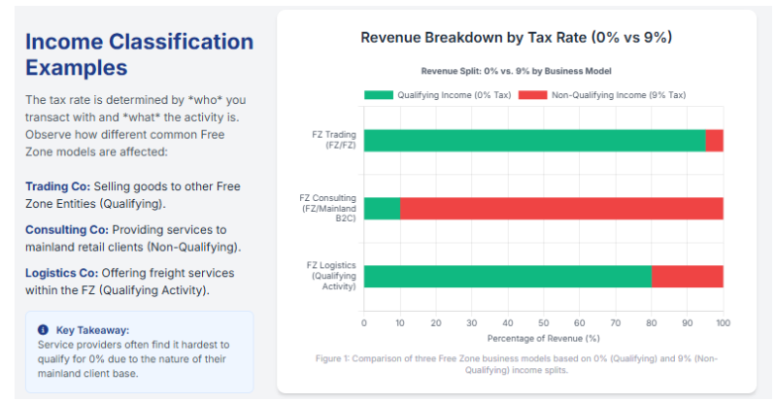Select the red FZ Trading bar segment
Image resolution: width=777 pixels, height=403 pixels.
pyautogui.click(x=714, y=140)
